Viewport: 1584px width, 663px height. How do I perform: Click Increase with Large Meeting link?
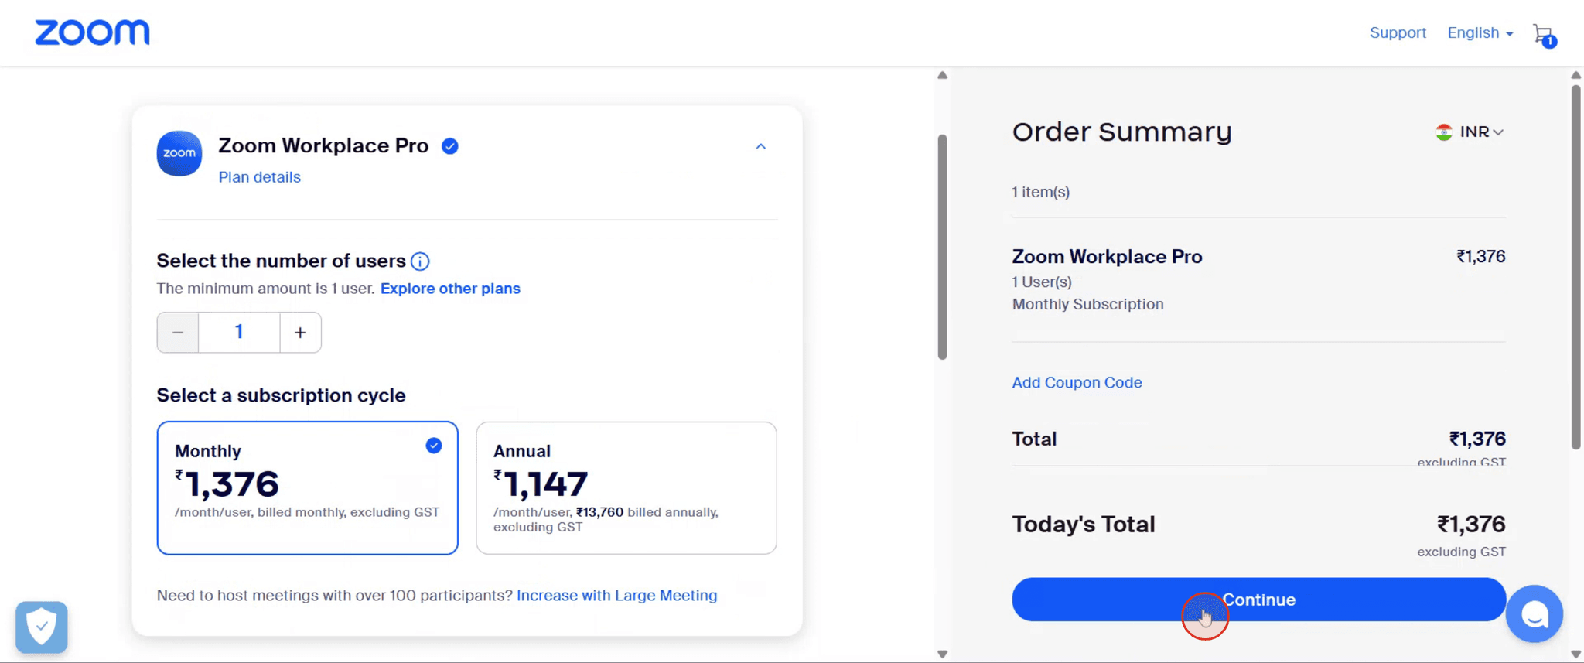pos(616,596)
